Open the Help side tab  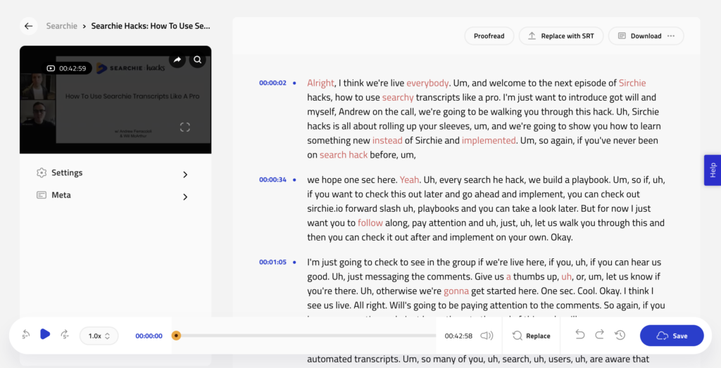713,170
